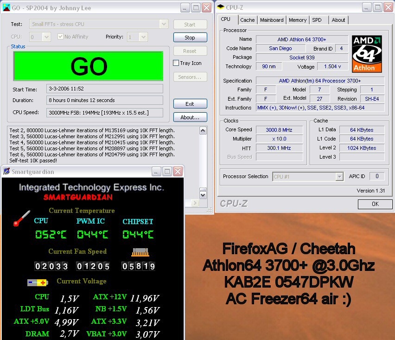Viewport: 395px width, 340px height.
Task: Click the CPU-Z title bar icon
Action: (221, 7)
